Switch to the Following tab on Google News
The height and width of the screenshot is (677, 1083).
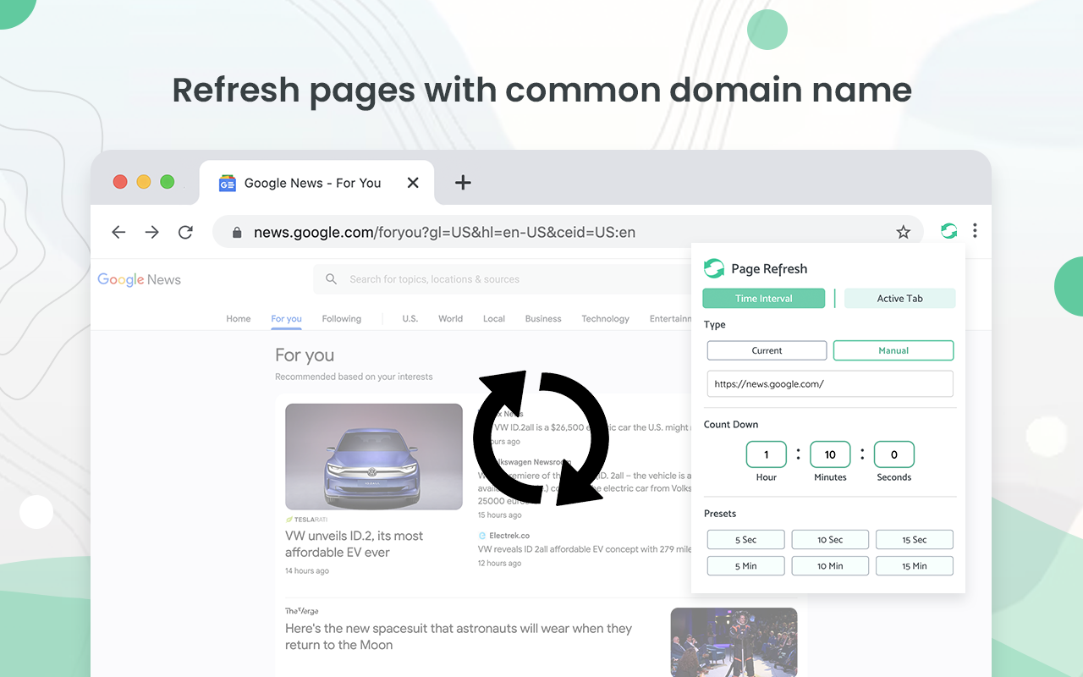(341, 318)
